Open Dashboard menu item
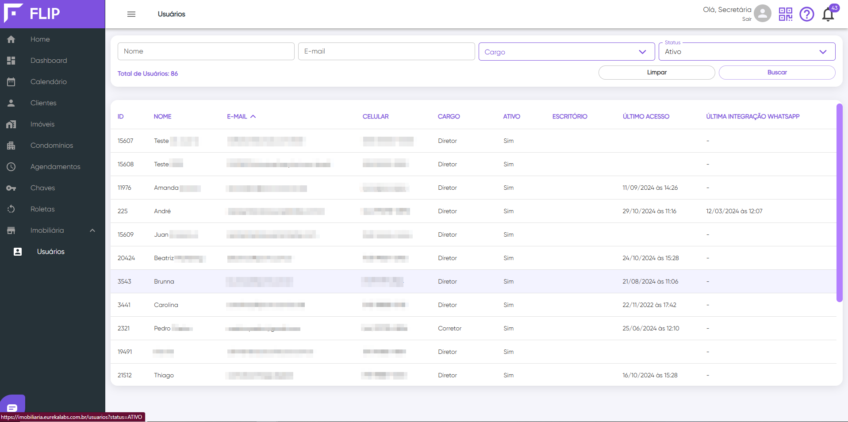The image size is (848, 422). point(49,61)
